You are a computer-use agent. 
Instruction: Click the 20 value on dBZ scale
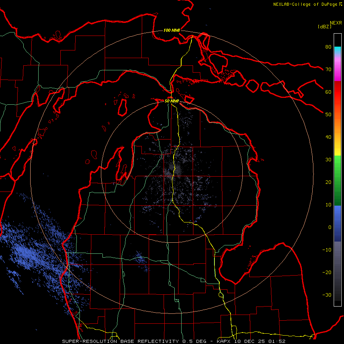328,182
